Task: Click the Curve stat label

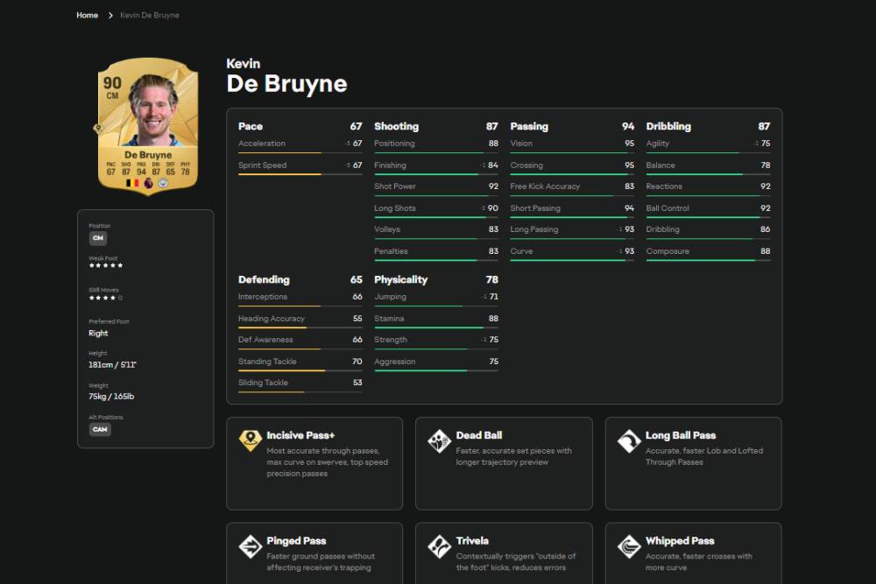Action: (521, 251)
